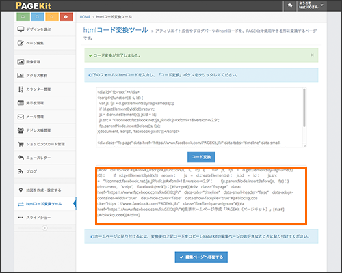Select htmlコード変換ツール in the sidebar
The image size is (342, 273).
click(x=45, y=204)
